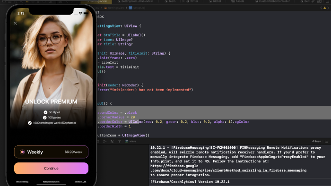Close the Writer tab with its X

[x=183, y=1]
